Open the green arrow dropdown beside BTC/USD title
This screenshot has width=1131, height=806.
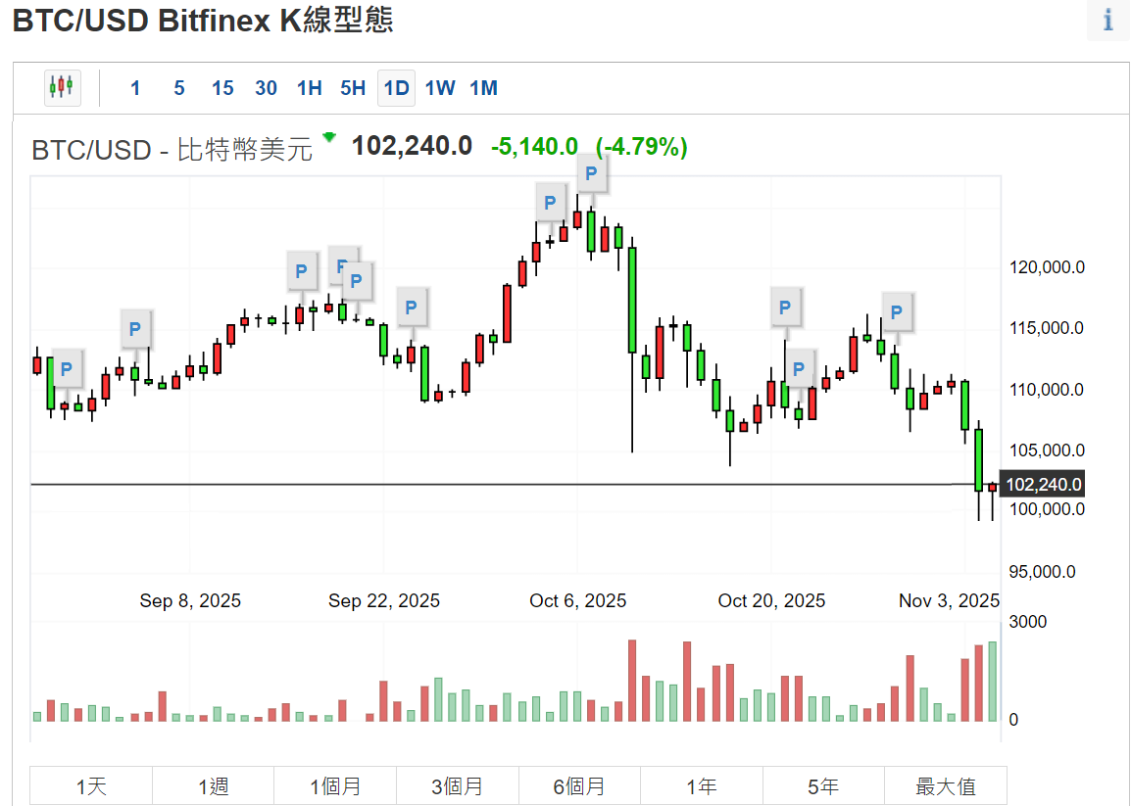327,140
